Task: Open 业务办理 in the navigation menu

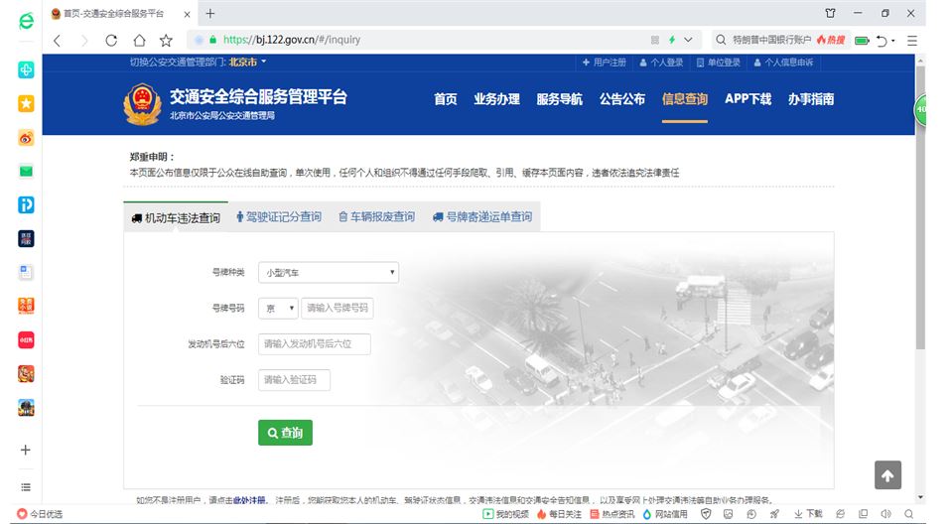Action: point(496,99)
